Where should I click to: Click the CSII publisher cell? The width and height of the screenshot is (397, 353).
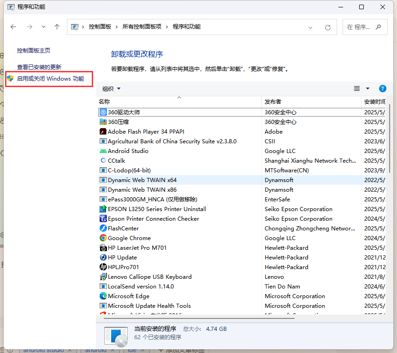270,141
